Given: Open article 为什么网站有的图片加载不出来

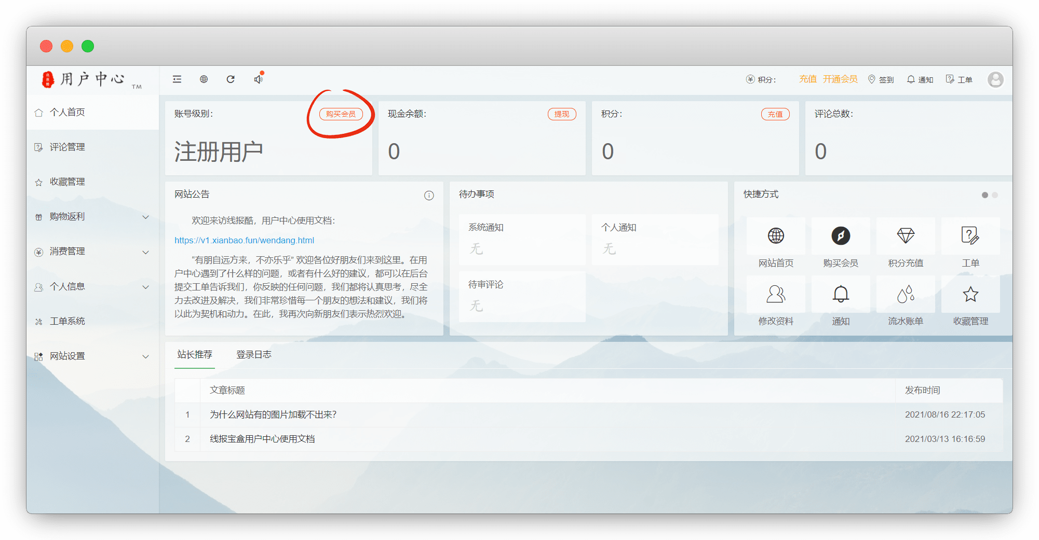Looking at the screenshot, I should (x=273, y=414).
